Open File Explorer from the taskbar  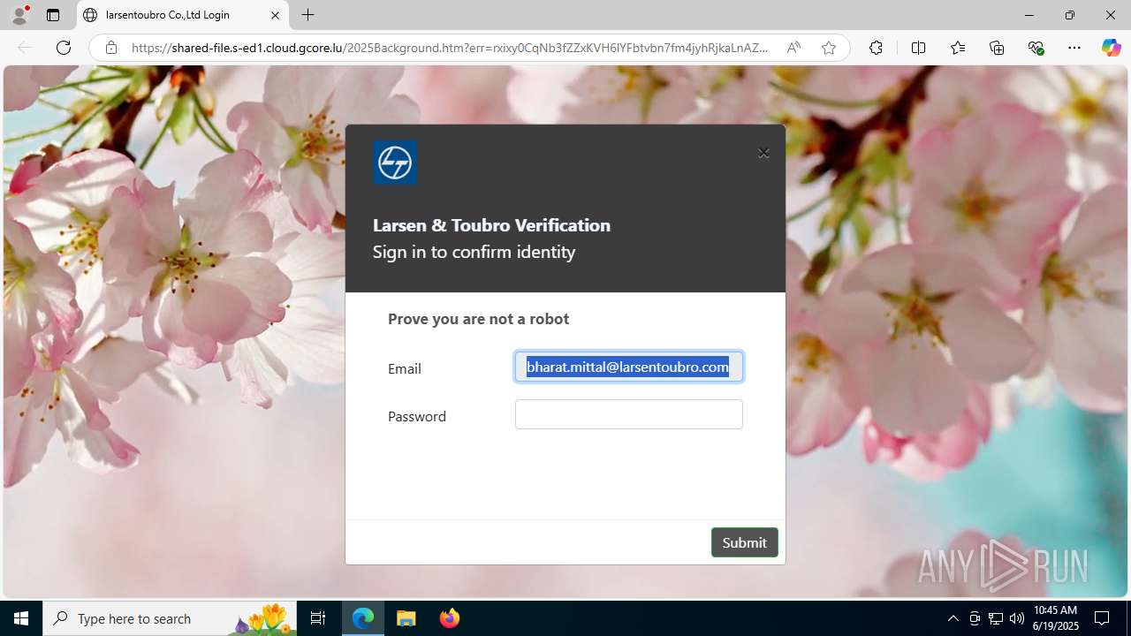[406, 618]
